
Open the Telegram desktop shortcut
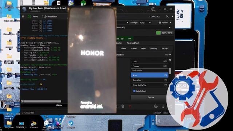[x=71, y=125]
